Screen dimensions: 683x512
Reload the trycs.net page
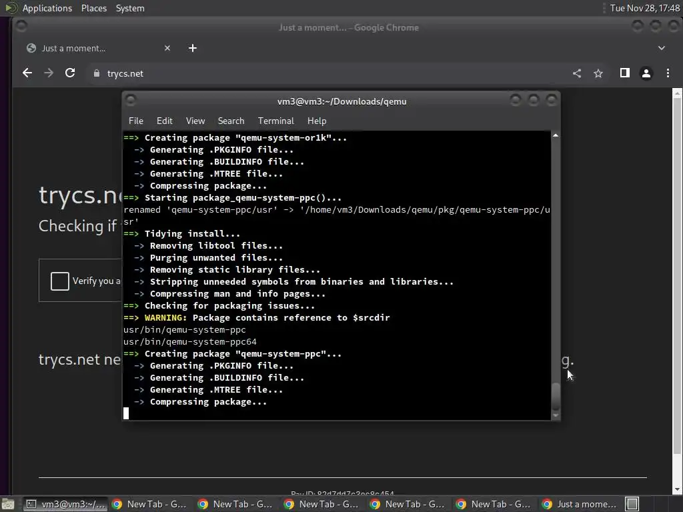pyautogui.click(x=69, y=73)
